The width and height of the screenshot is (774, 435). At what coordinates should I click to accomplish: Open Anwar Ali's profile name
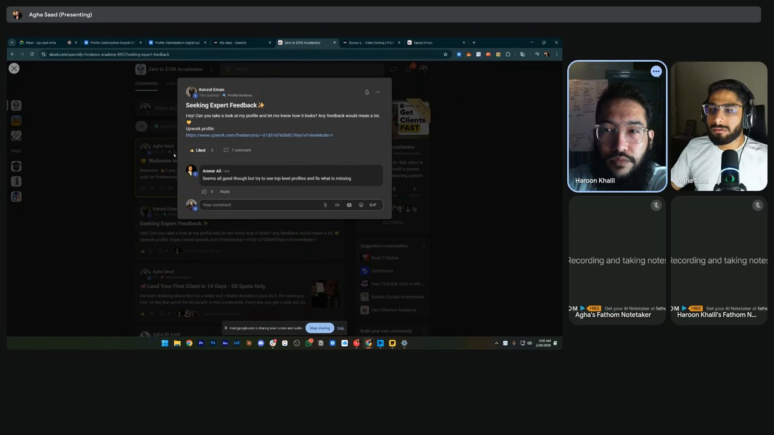tap(212, 171)
